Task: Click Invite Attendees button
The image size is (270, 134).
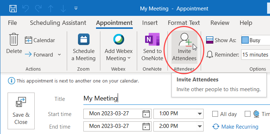Action: coord(184,47)
